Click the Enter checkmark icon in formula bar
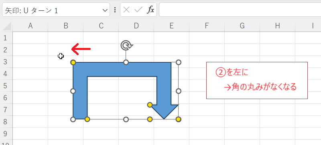321x145 pixels. click(138, 10)
